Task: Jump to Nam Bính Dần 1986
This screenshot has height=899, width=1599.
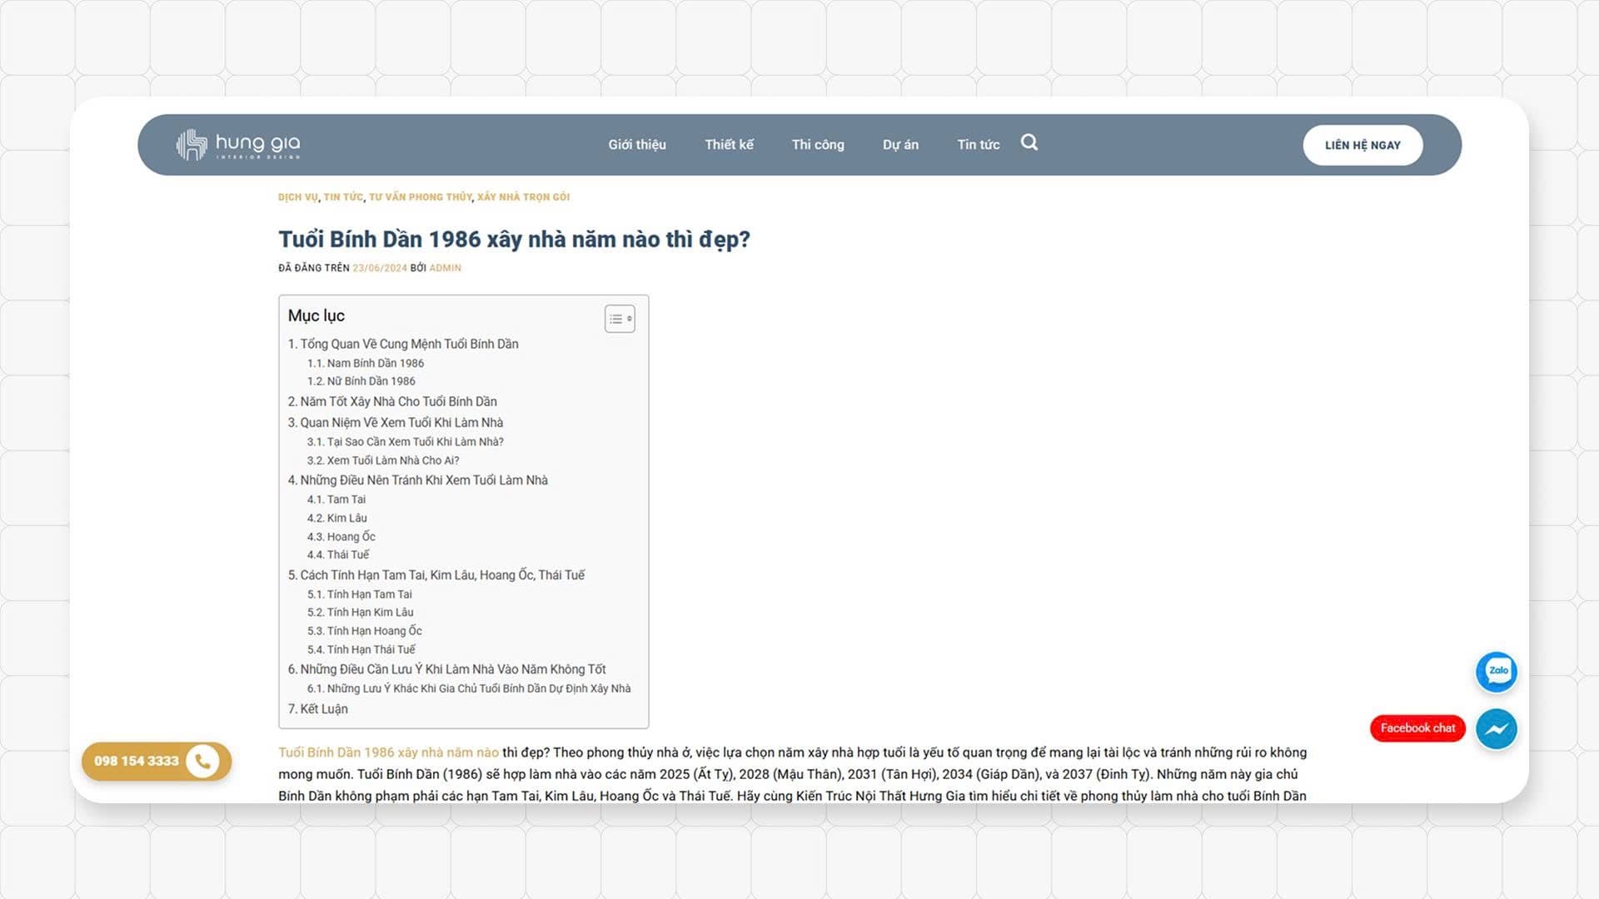Action: 365,363
